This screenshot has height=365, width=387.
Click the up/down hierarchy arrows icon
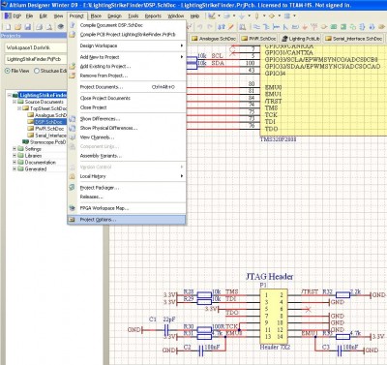coord(222,27)
